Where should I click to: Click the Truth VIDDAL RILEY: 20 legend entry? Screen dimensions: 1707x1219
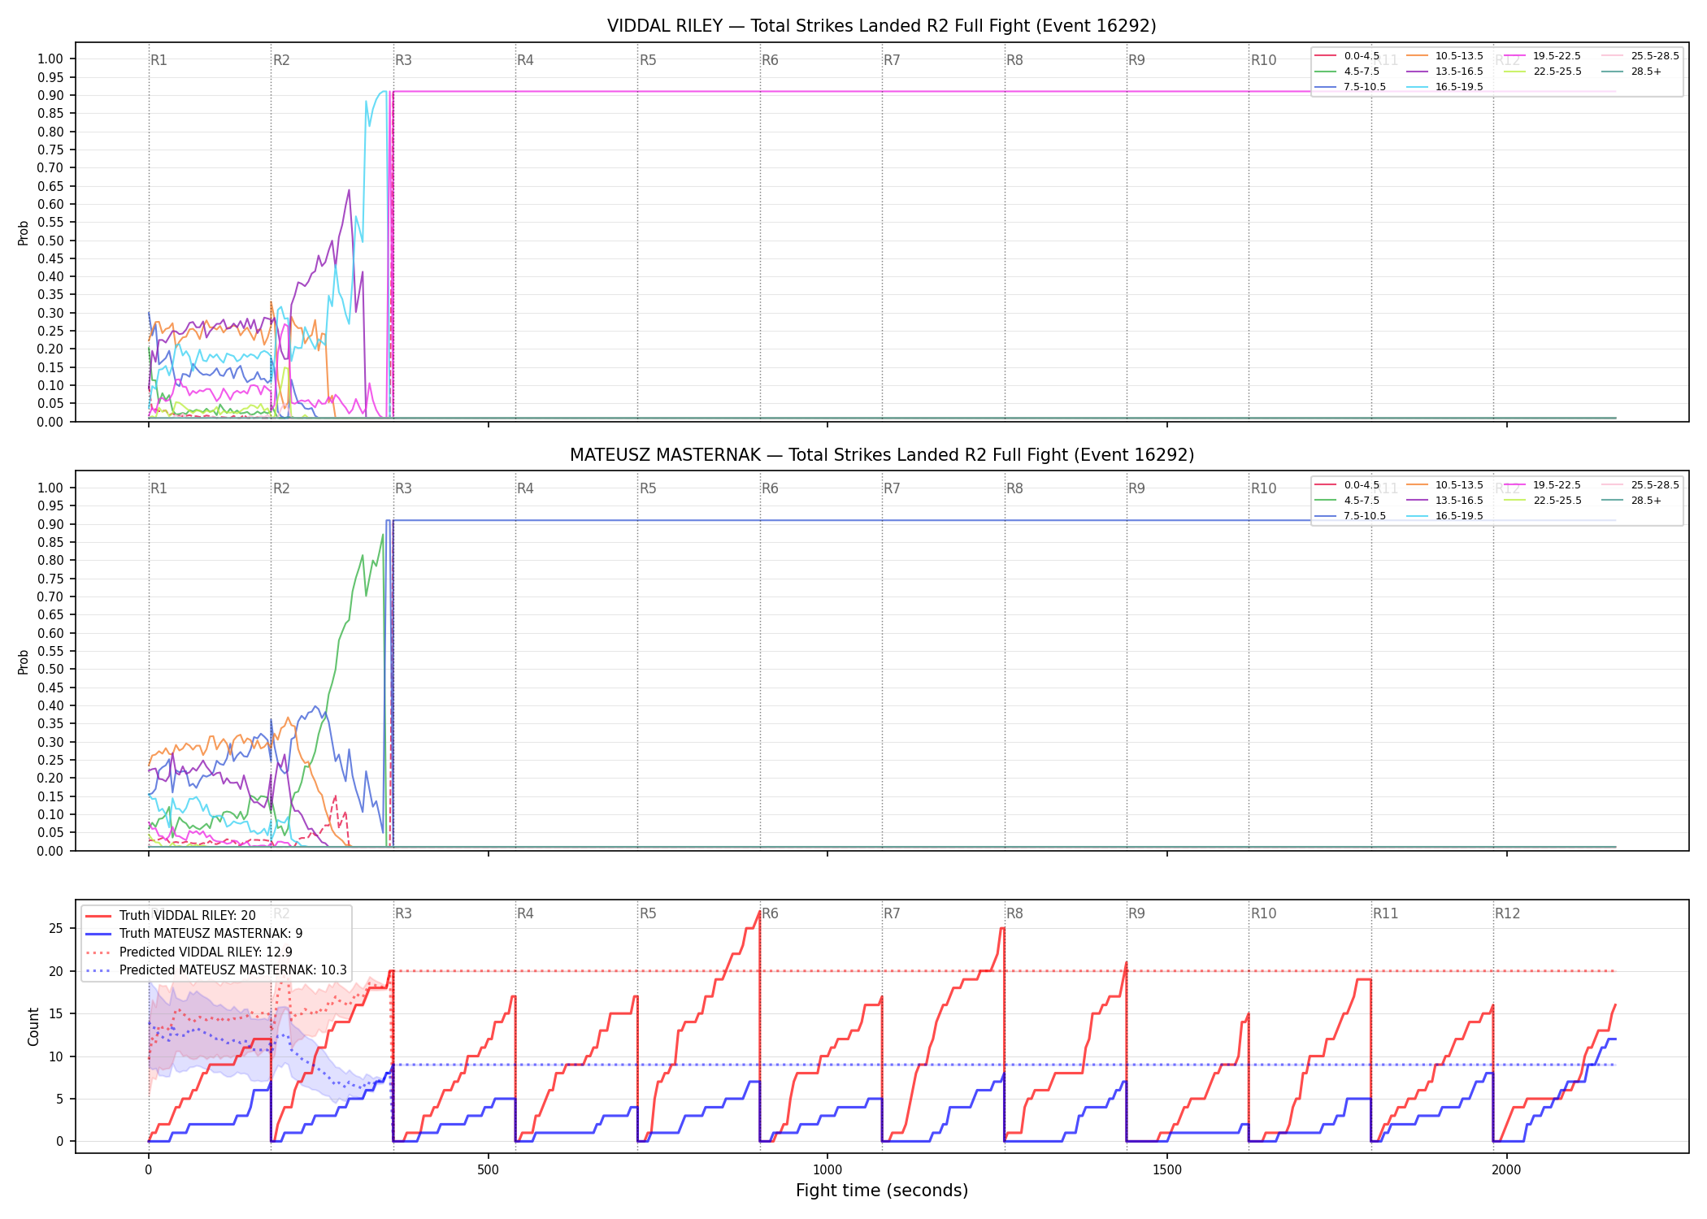(170, 916)
